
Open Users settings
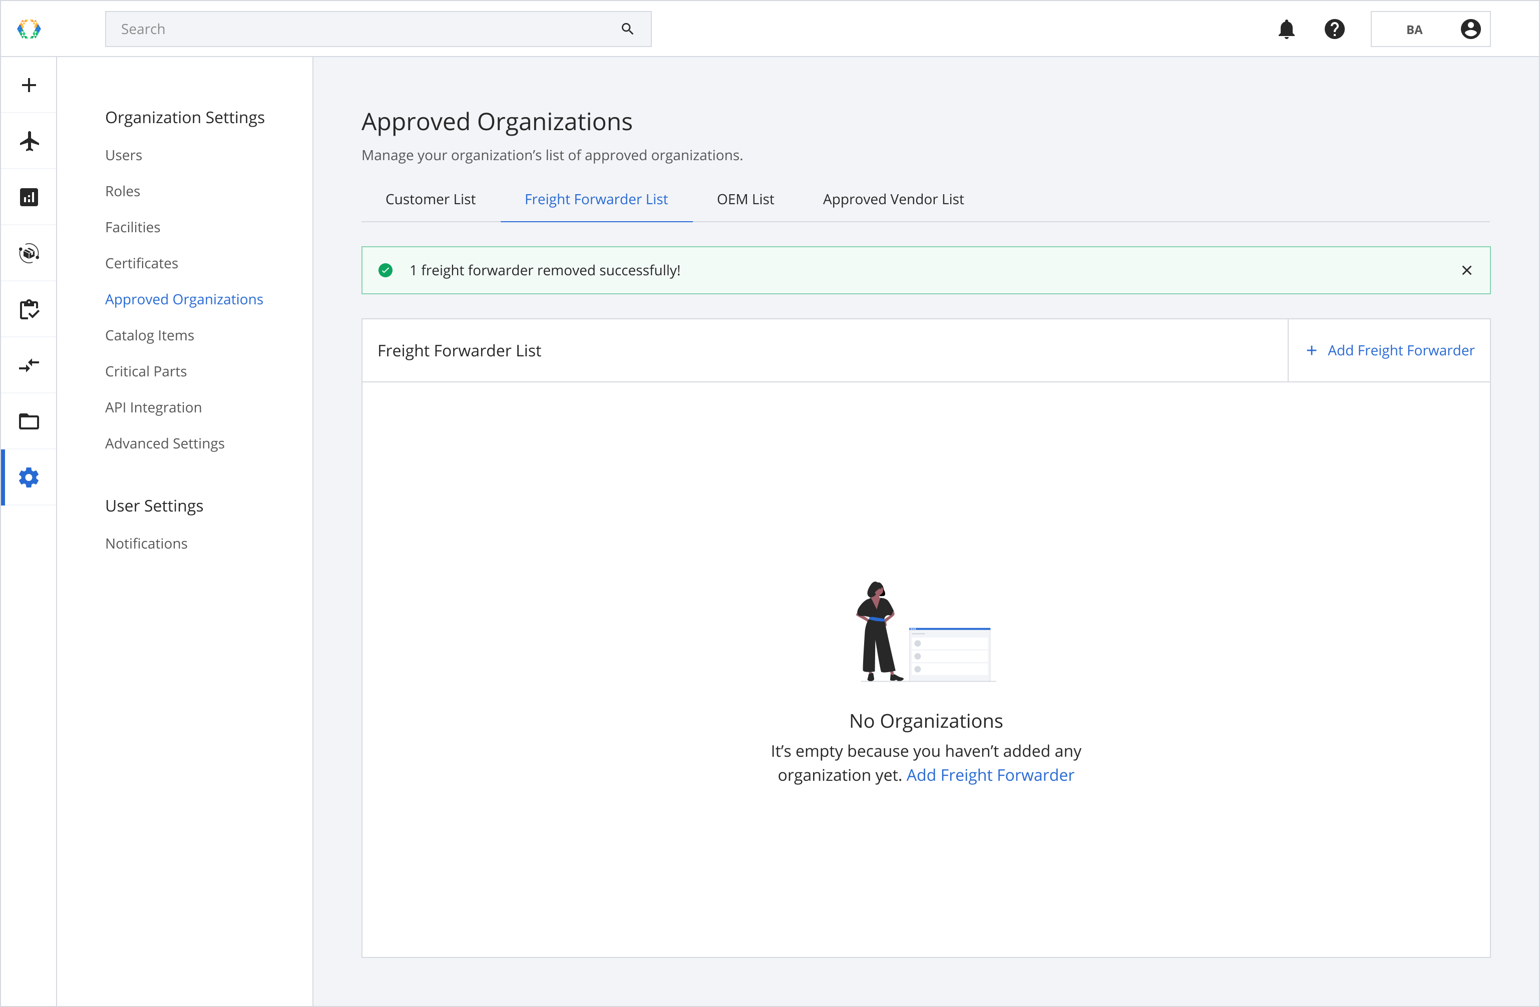124,155
